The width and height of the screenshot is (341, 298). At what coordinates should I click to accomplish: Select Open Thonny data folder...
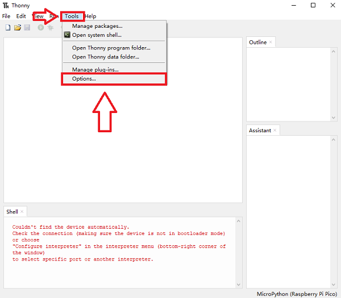[114, 57]
